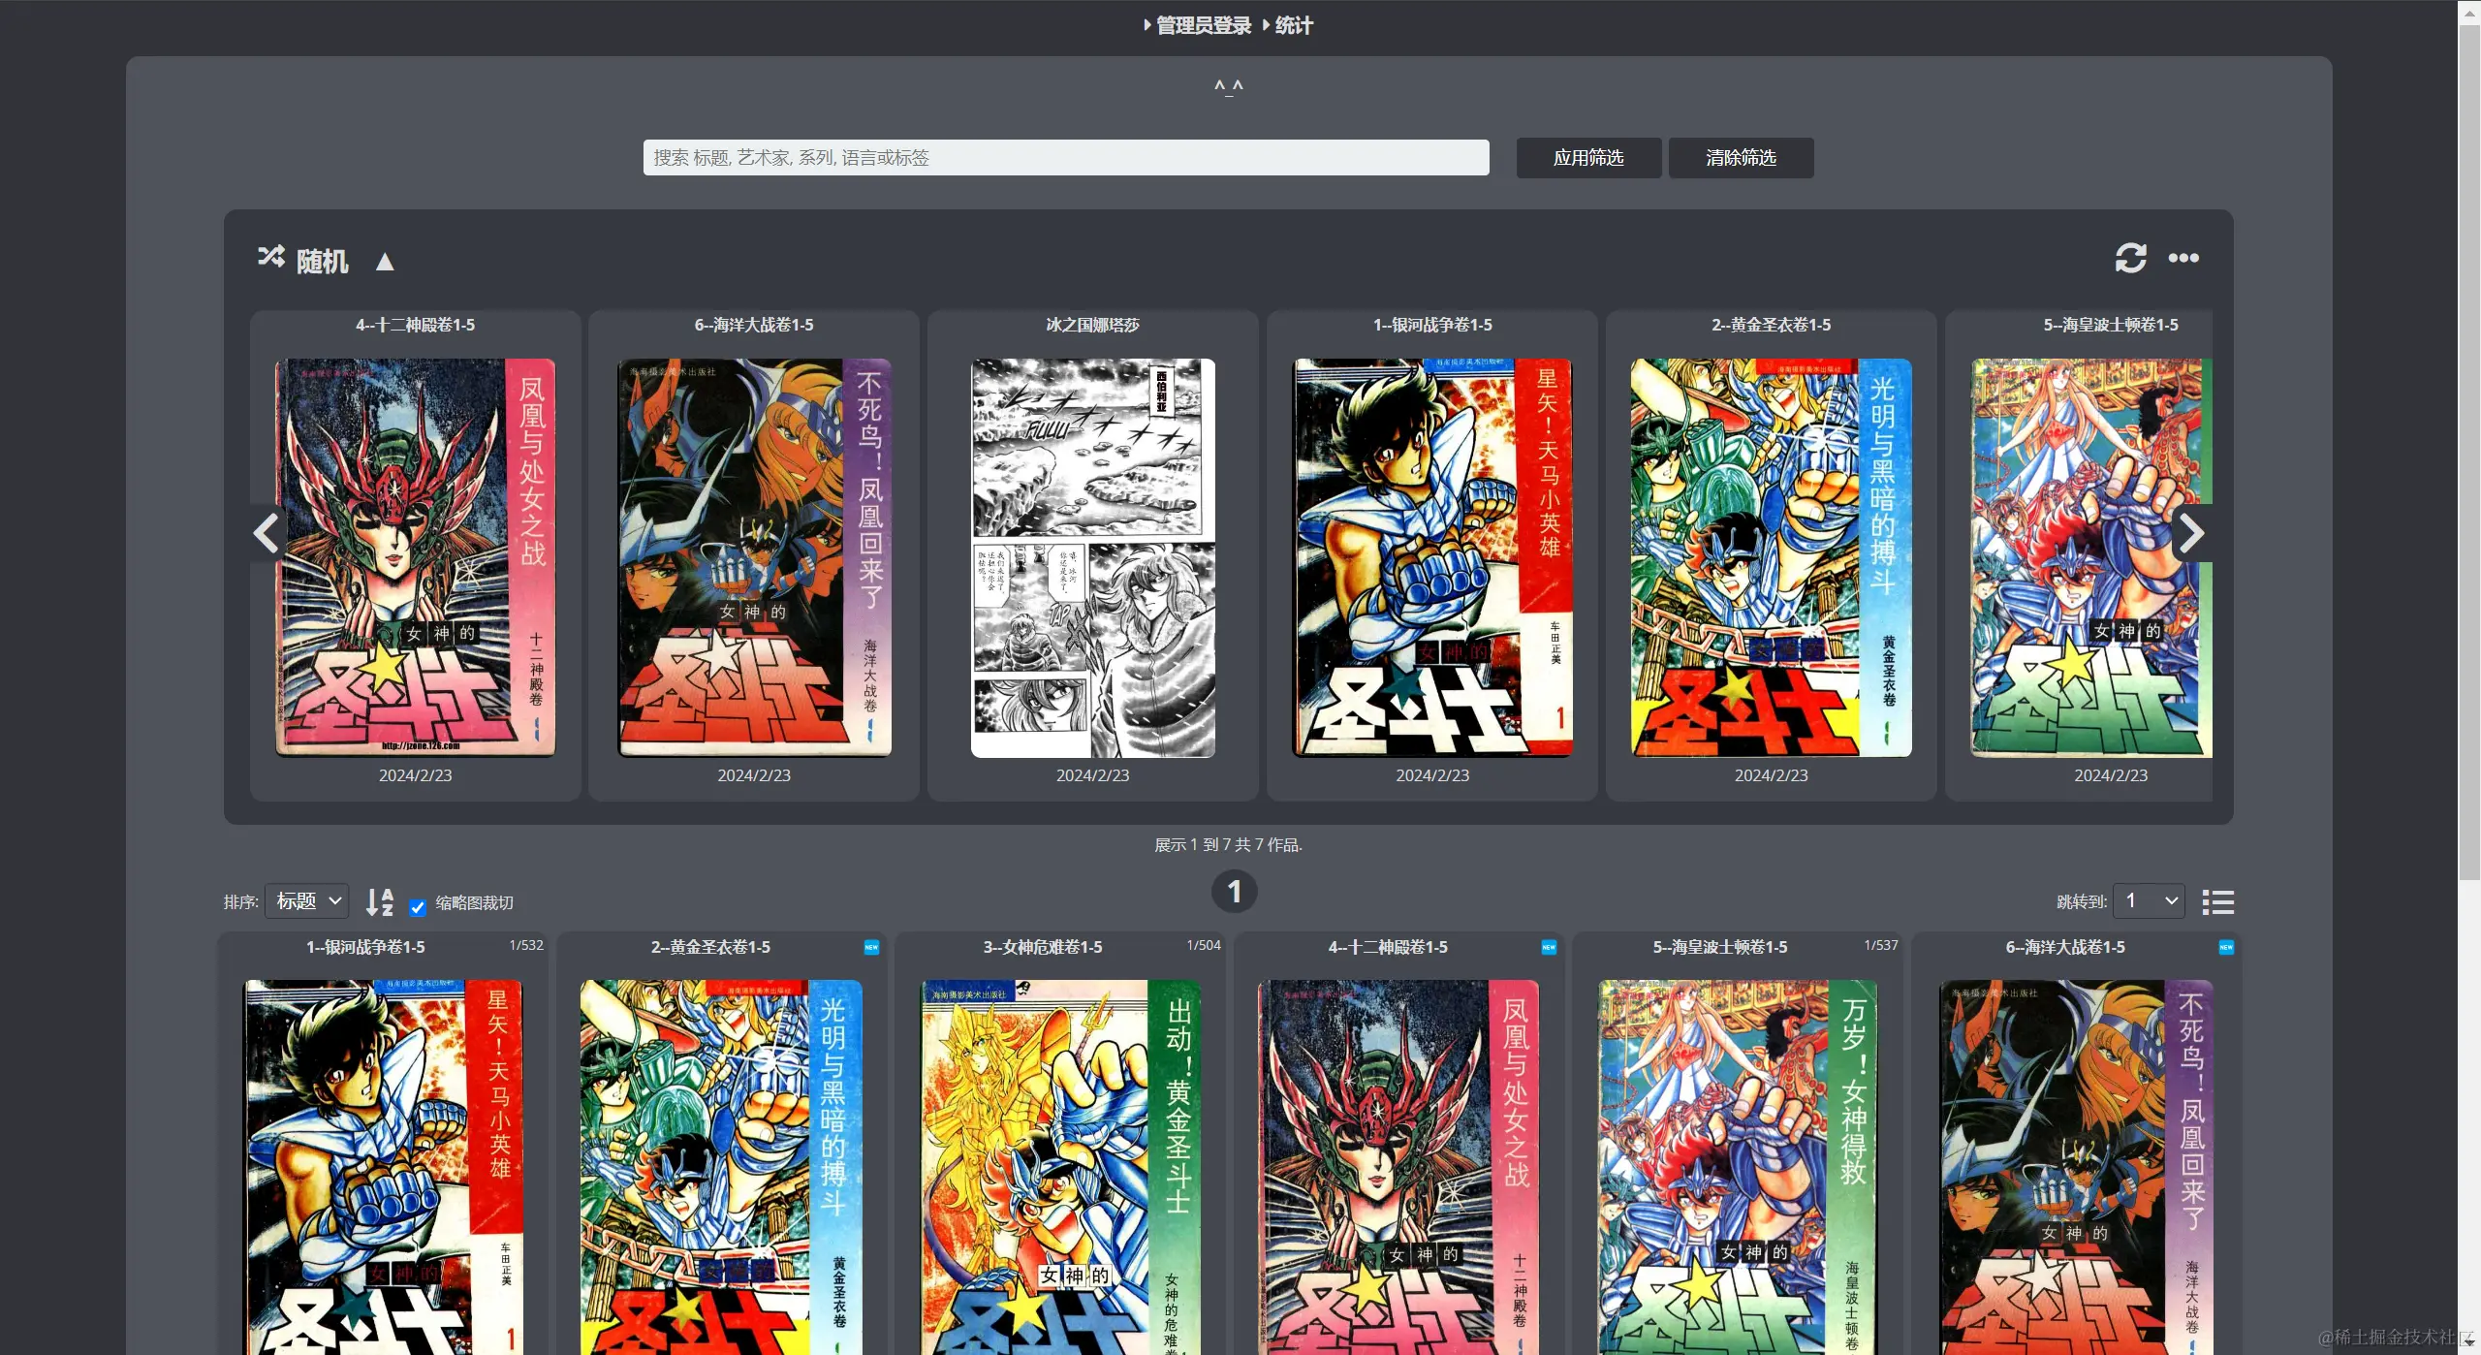
Task: Open the 统计 menu link
Action: point(1293,26)
